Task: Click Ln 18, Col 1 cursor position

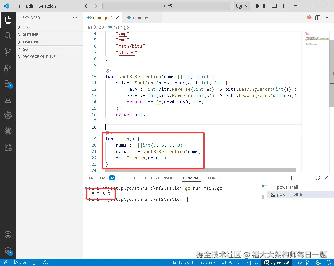Action: click(183, 262)
